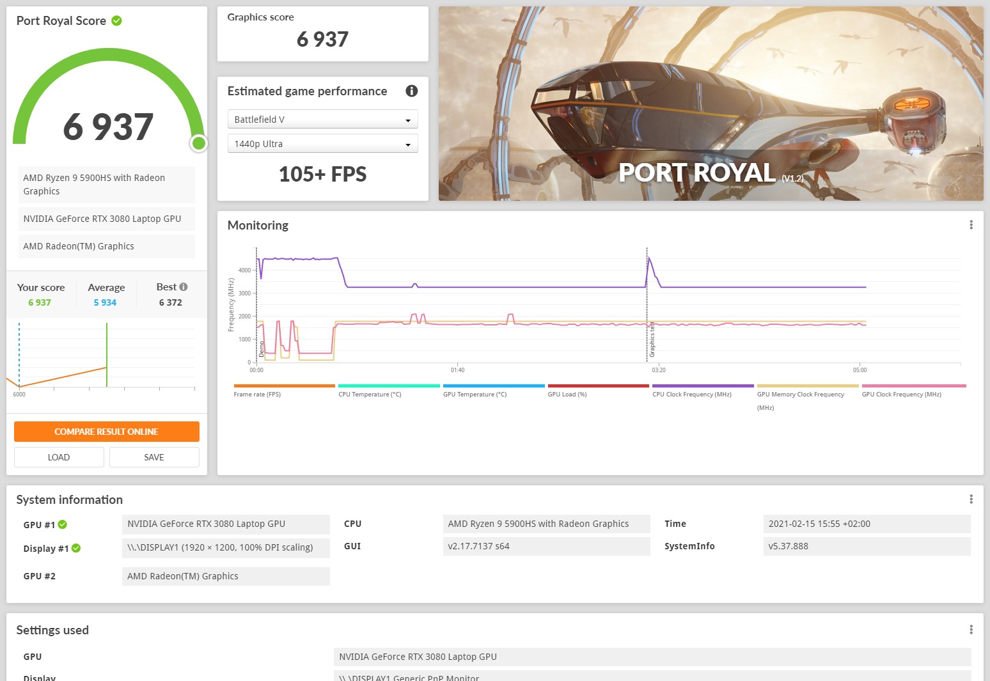The width and height of the screenshot is (990, 681).
Task: Click the Best score value 6 372
Action: pos(171,303)
